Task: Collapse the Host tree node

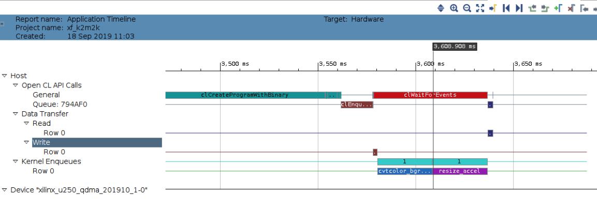Action: click(5, 76)
